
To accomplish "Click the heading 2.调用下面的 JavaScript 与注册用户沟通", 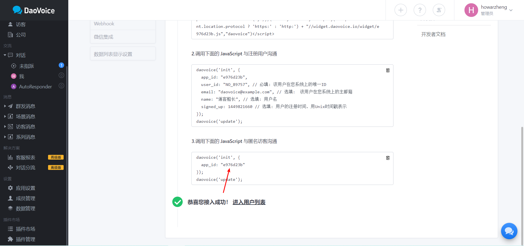I will [x=234, y=54].
